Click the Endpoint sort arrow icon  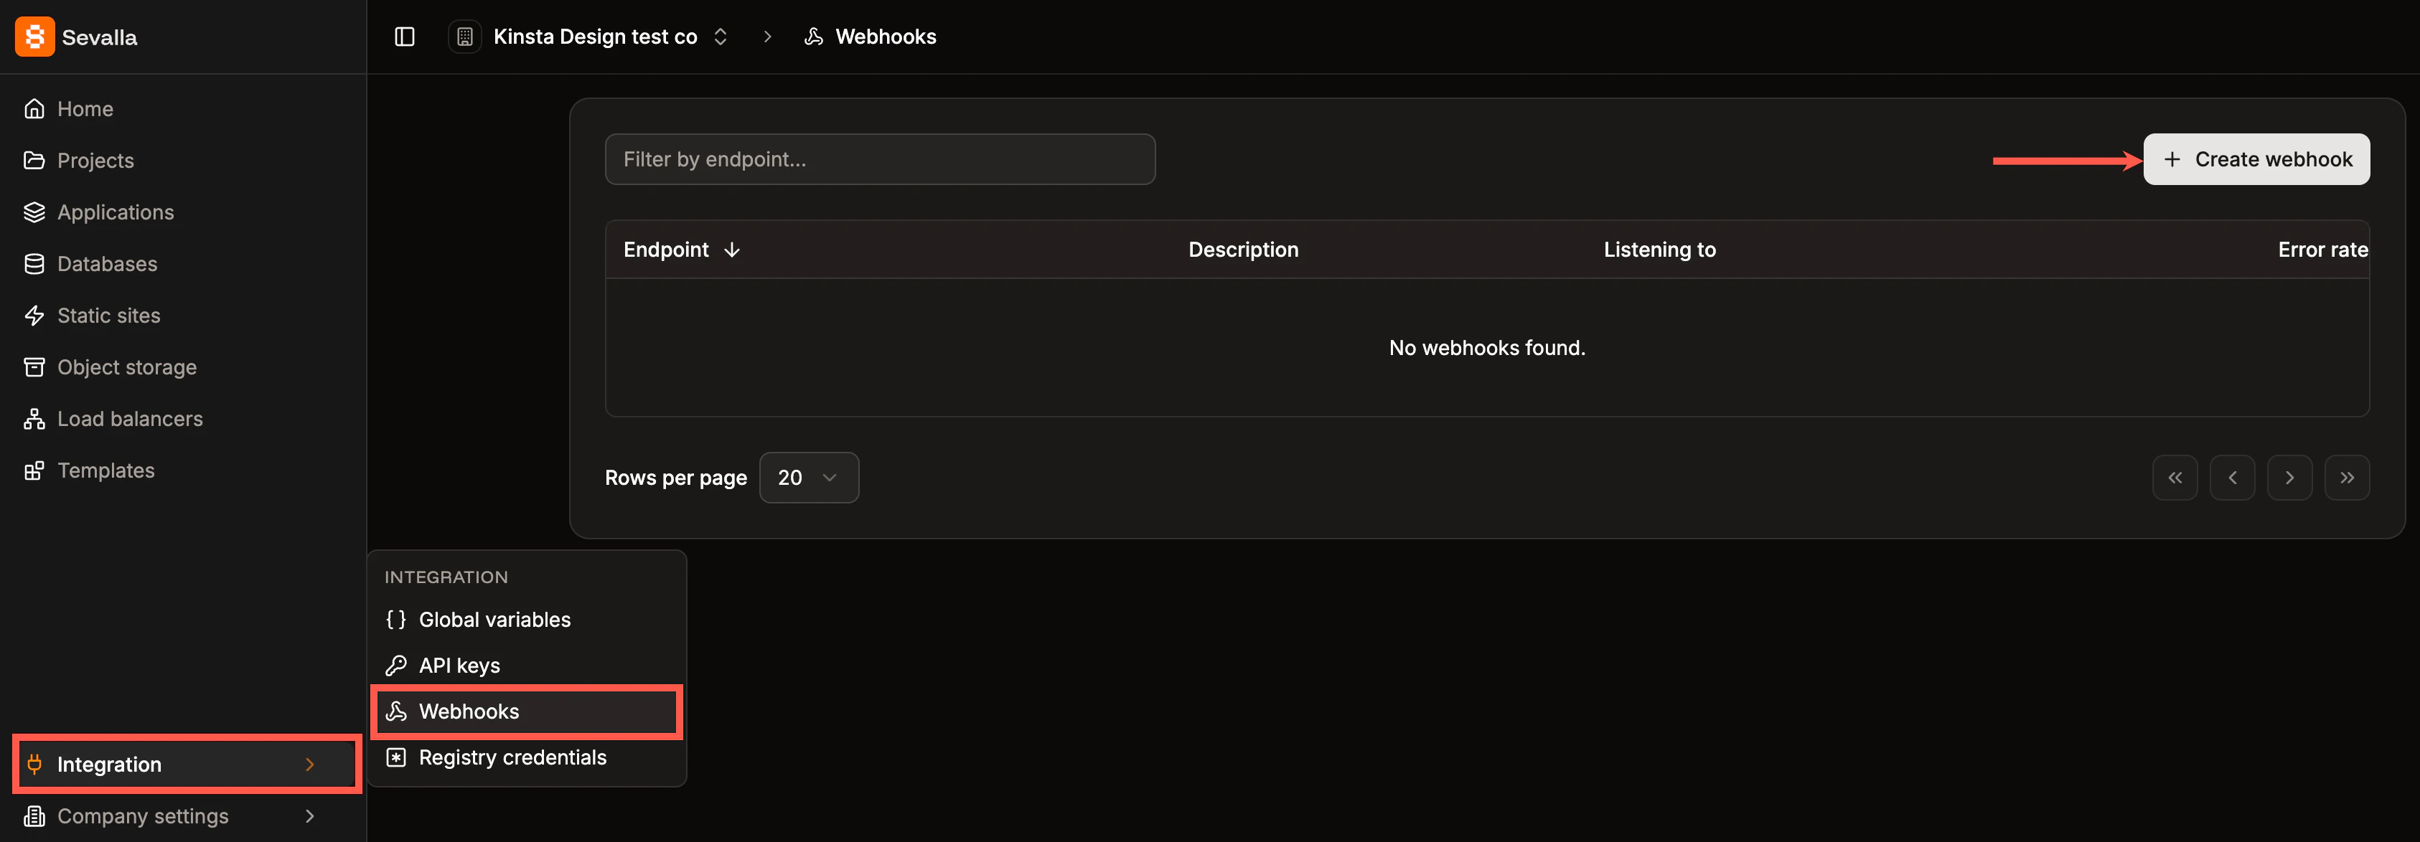coord(732,250)
